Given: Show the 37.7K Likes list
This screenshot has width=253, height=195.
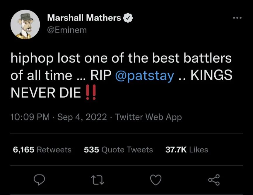Looking at the screenshot, I should [187, 150].
